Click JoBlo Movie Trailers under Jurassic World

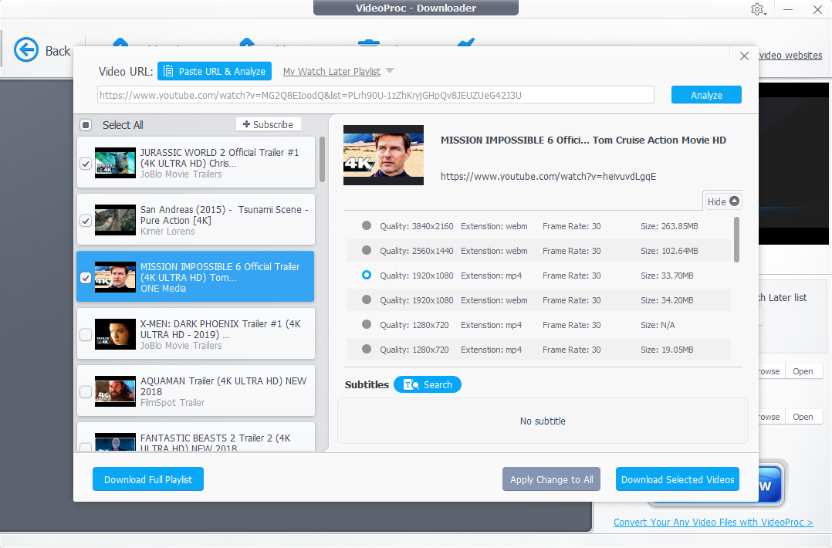[181, 174]
